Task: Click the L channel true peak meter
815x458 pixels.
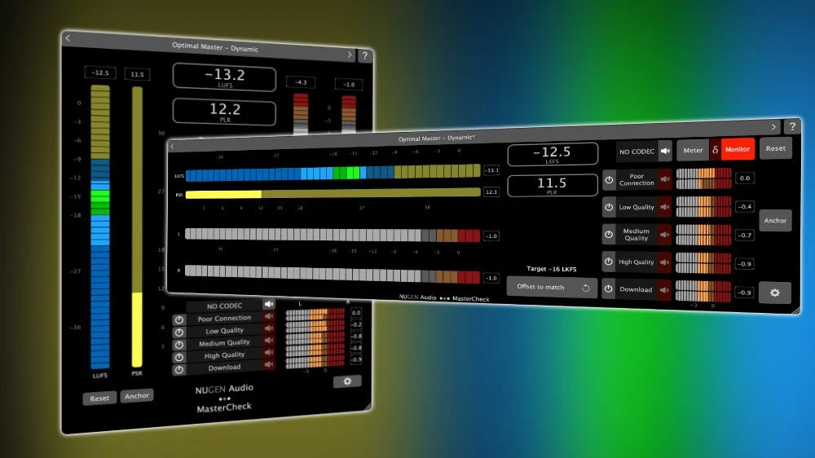Action: coord(333,235)
